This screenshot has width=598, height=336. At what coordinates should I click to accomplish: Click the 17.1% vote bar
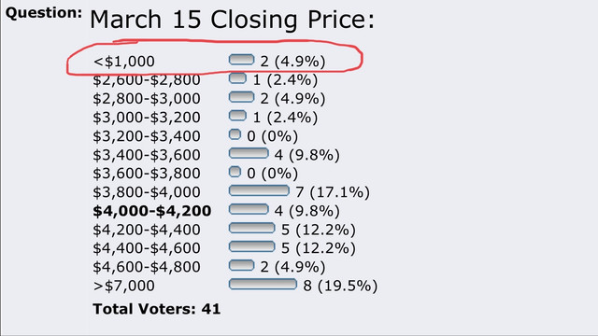pyautogui.click(x=259, y=190)
